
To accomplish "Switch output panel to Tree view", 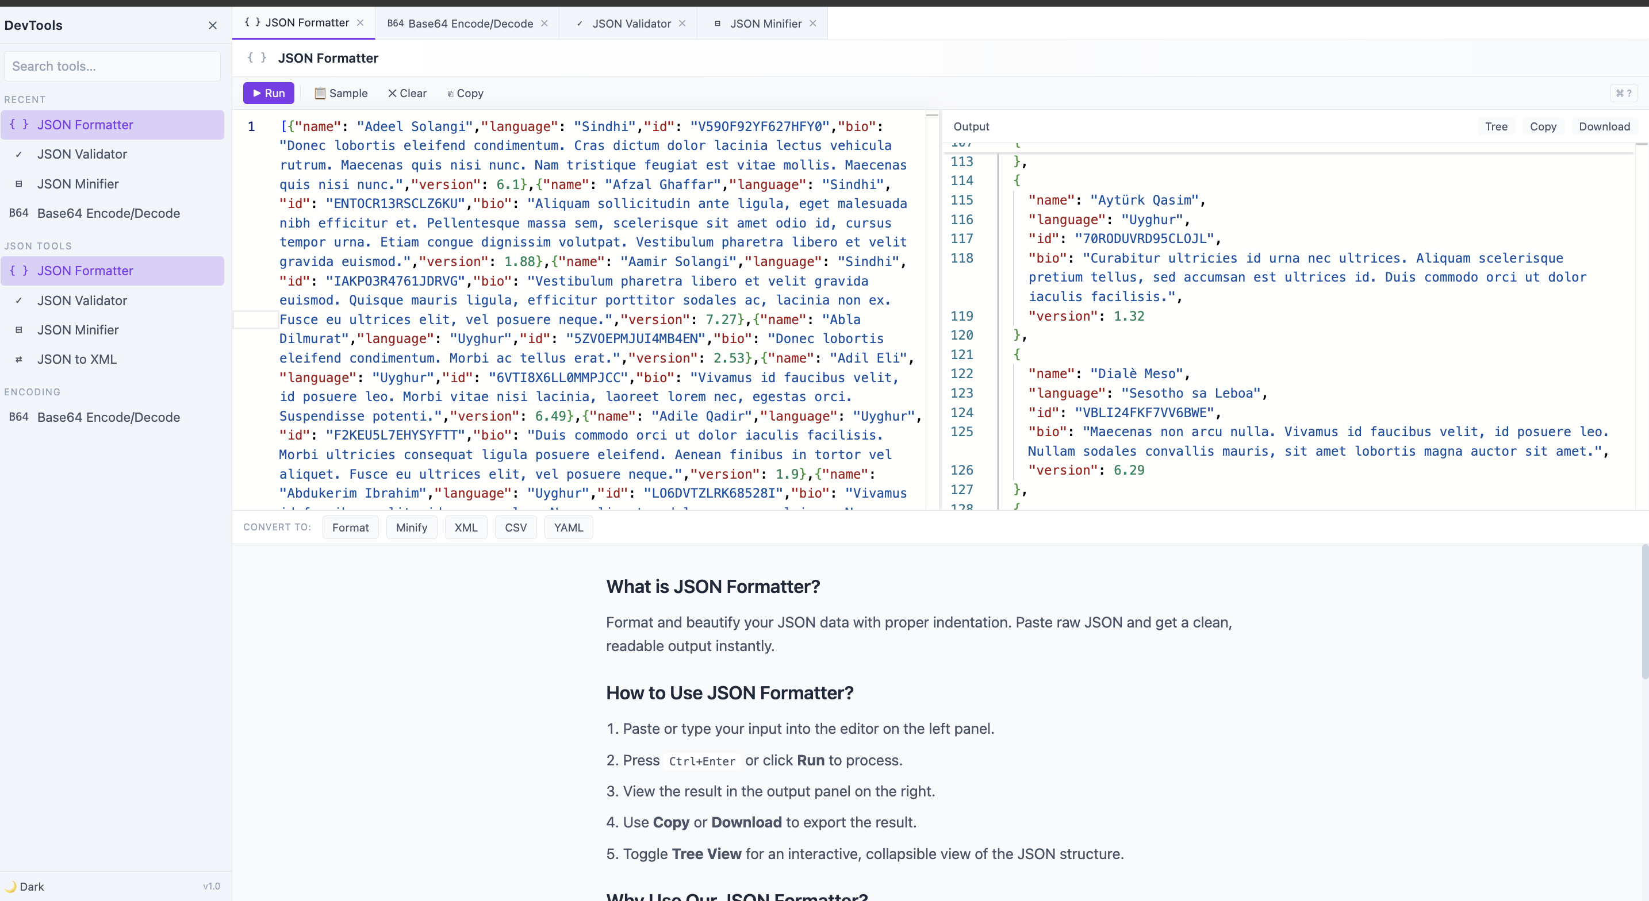I will (1496, 126).
